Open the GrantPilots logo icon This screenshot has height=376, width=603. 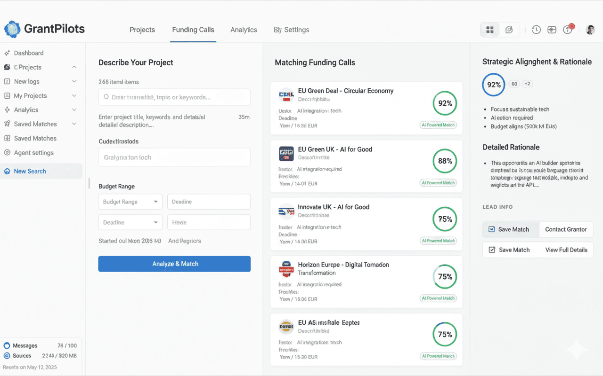[12, 29]
